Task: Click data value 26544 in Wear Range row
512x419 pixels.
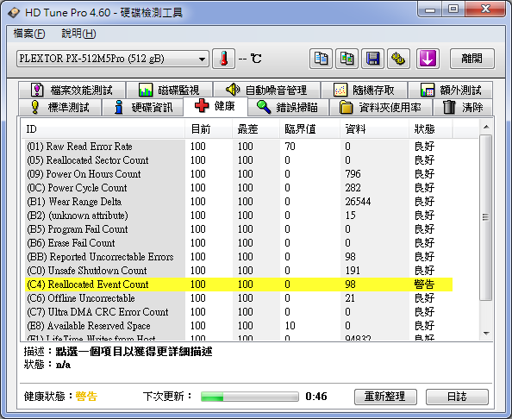Action: tap(358, 202)
